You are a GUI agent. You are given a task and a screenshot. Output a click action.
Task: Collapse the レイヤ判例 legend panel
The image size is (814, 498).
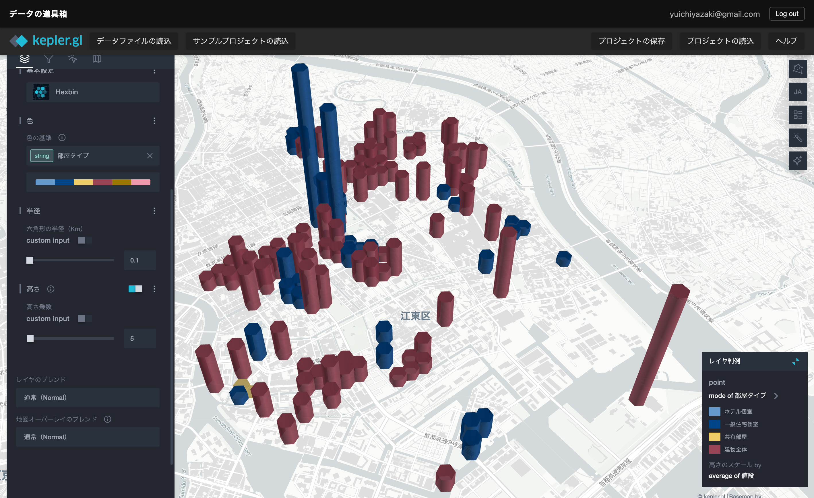coord(796,361)
